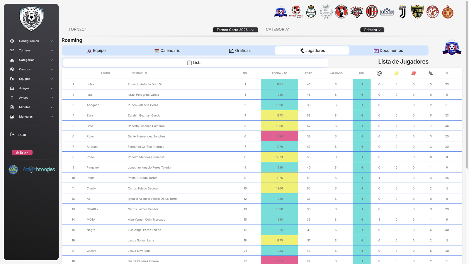This screenshot has width=469, height=264.
Task: Click the page vertical scrollbar
Action: tap(467, 85)
